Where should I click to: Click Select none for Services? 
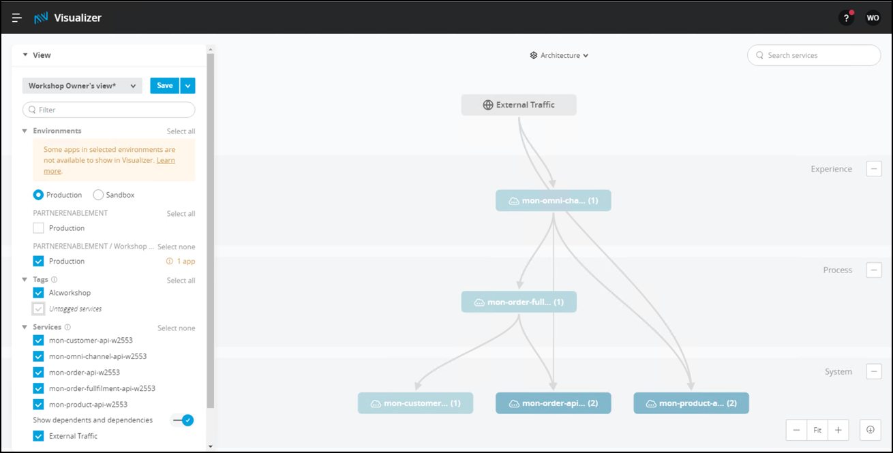176,328
